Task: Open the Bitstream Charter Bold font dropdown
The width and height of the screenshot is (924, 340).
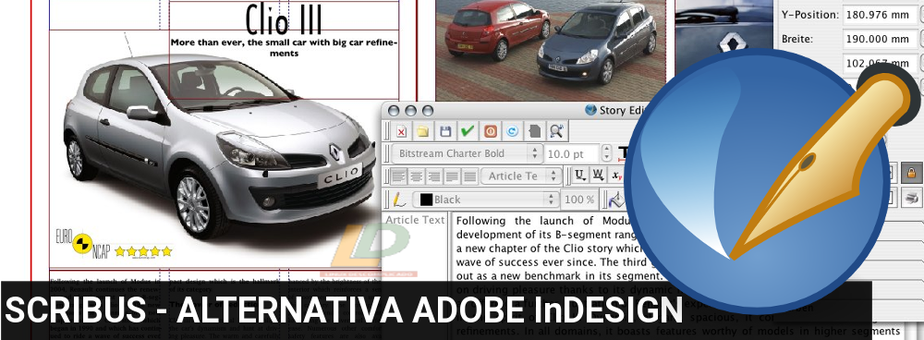Action: pos(467,153)
